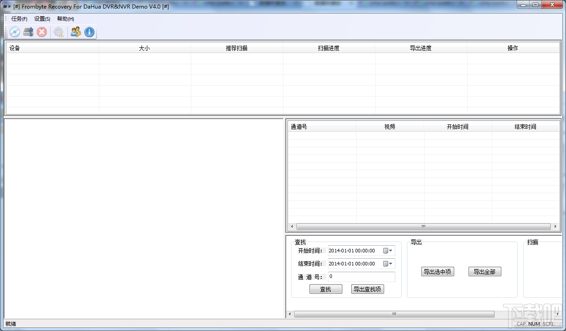Click the 视频 column header
566x331 pixels.
(x=390, y=127)
